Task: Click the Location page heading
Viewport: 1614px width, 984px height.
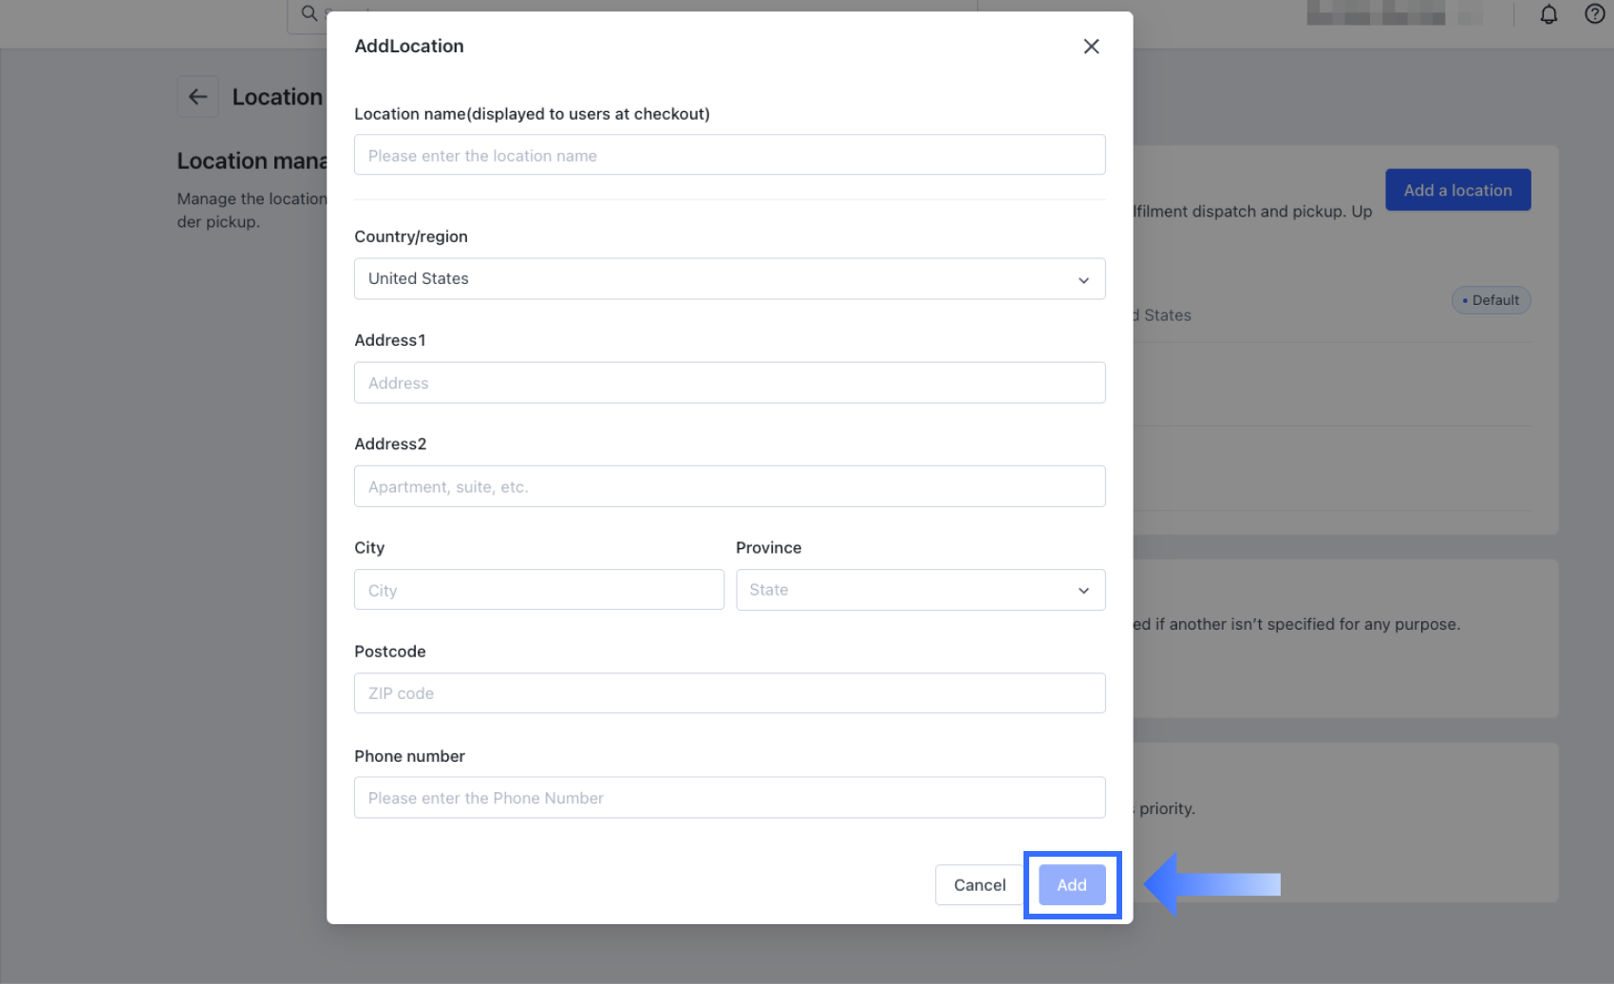Action: (x=277, y=97)
